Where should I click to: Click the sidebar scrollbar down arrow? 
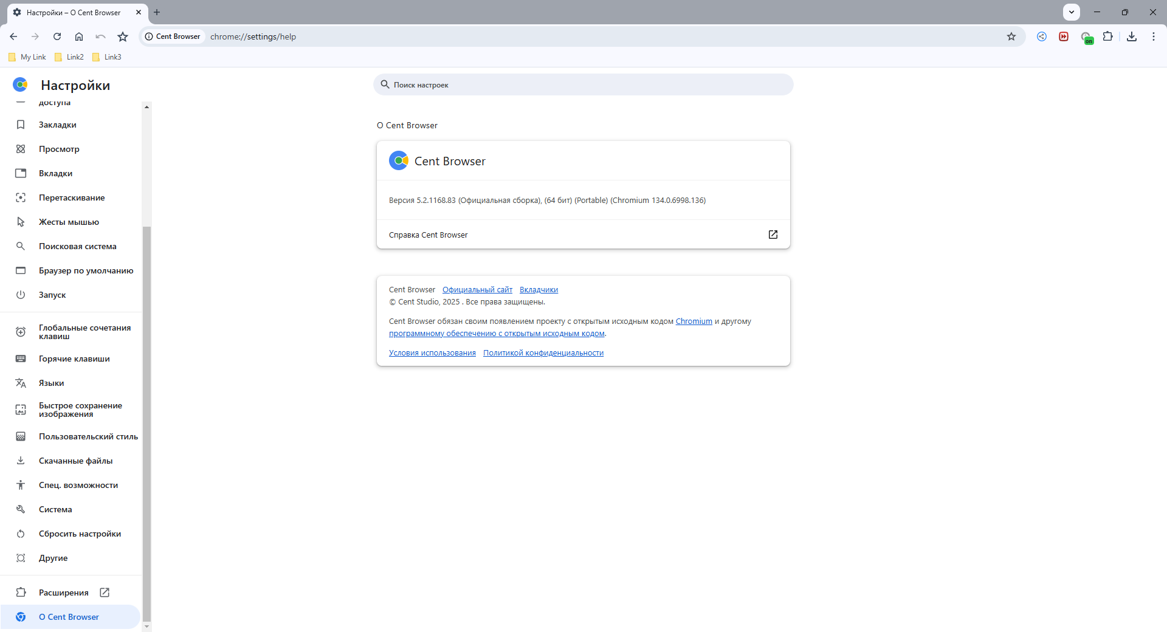(x=146, y=626)
